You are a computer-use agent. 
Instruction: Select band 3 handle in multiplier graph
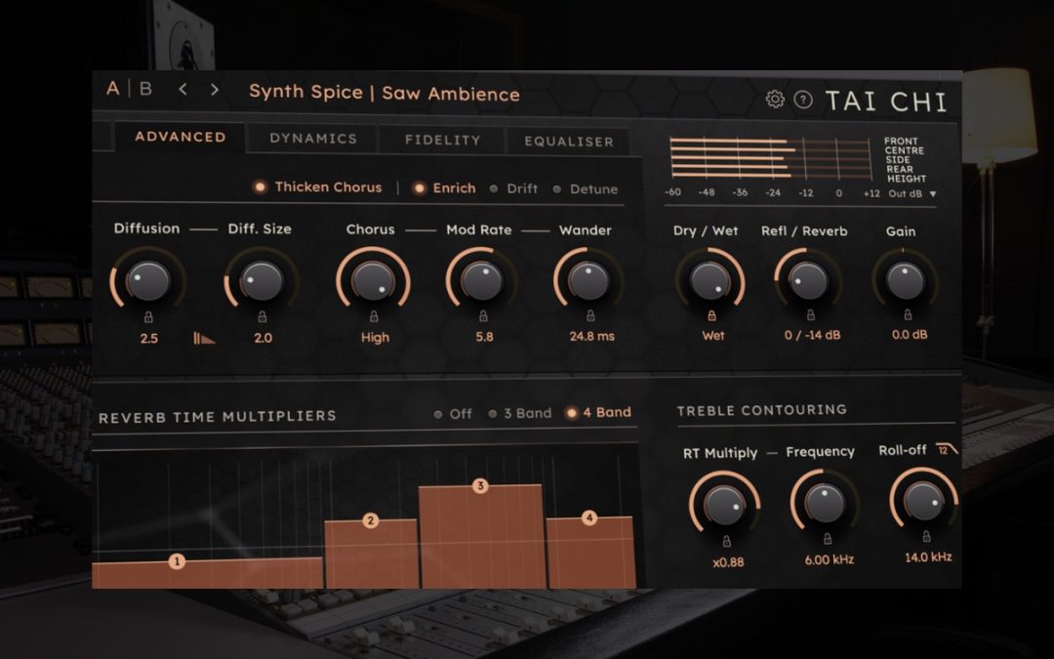480,485
